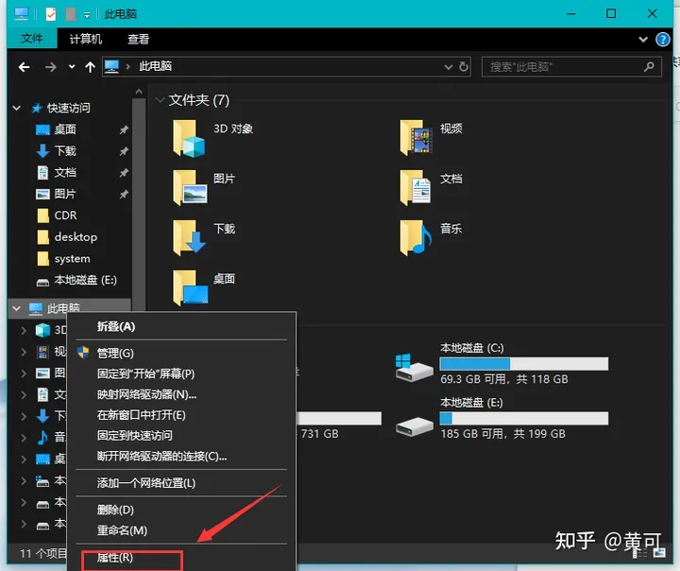Switch to details view button
This screenshot has height=571, width=680.
click(640, 553)
